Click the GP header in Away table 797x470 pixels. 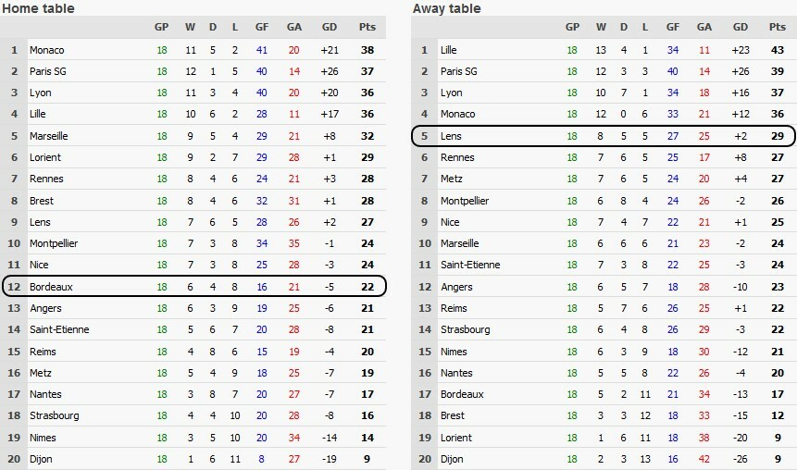tap(572, 28)
